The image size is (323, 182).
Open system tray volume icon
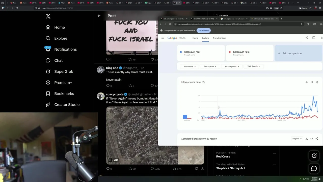307,179
